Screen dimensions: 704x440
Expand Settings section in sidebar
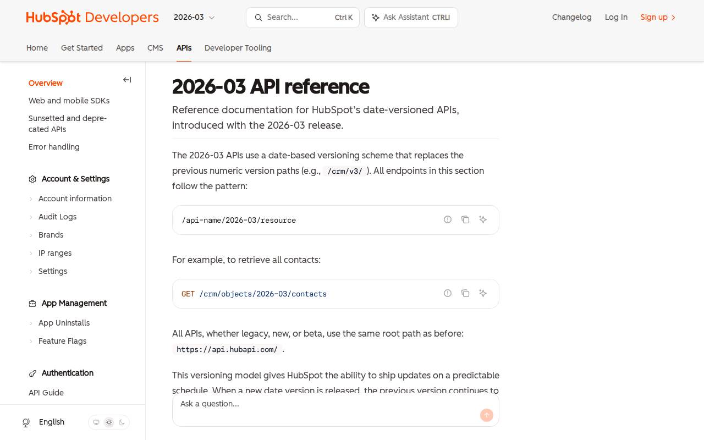pos(31,272)
